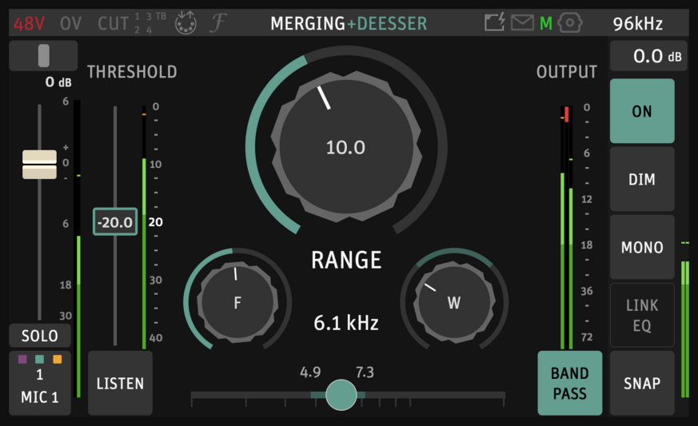This screenshot has width=698, height=426.
Task: Click the 6.1 kHz frequency readout
Action: coord(346,323)
